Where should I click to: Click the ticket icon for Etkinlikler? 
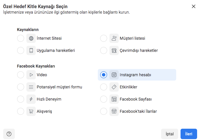tap(114, 87)
